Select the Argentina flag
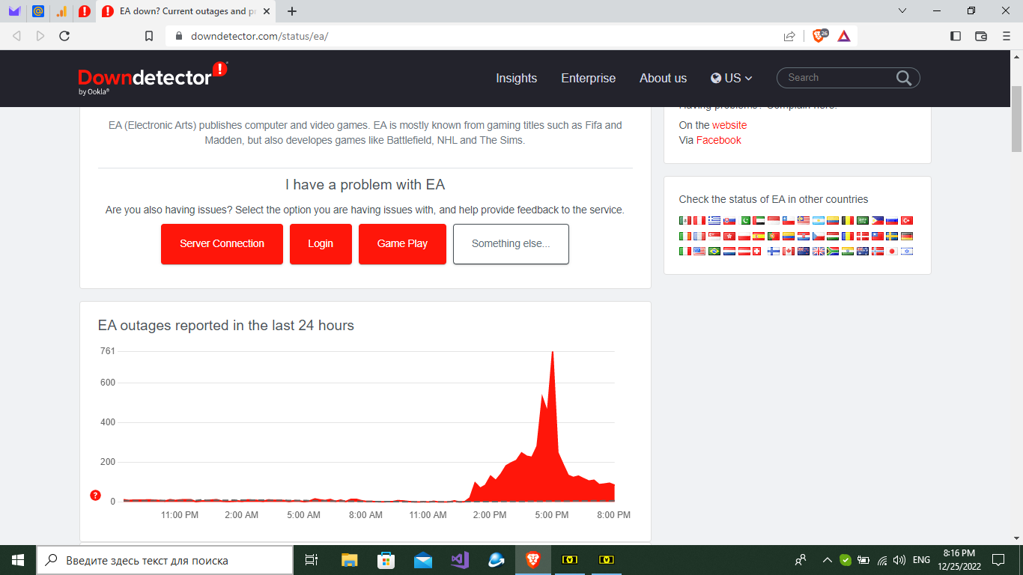 pos(819,221)
